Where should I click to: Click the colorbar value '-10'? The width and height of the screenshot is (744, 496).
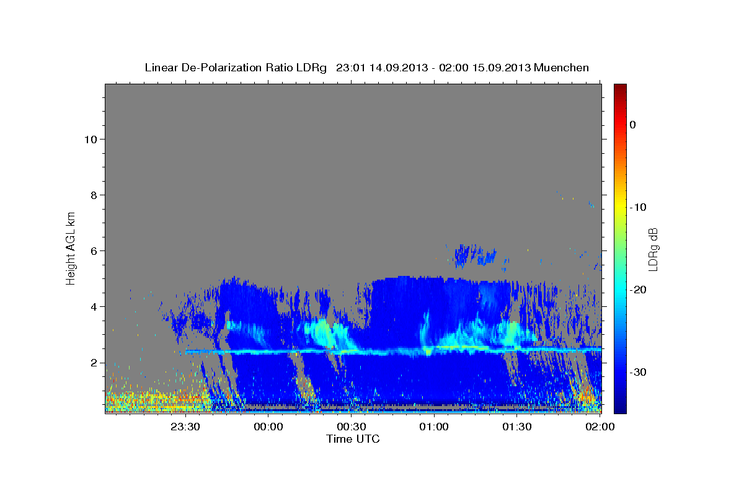[x=639, y=207]
